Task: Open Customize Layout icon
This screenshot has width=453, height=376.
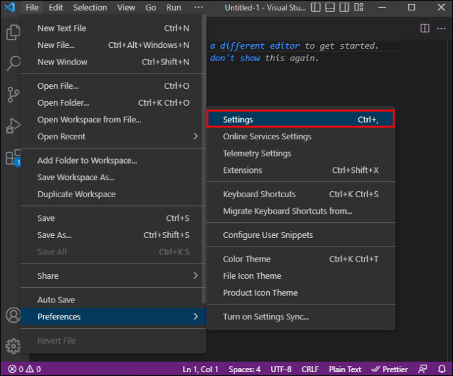Action: point(358,7)
